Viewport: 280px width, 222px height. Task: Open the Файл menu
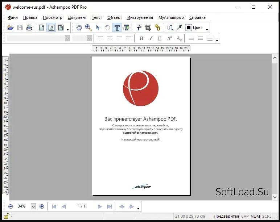13,17
